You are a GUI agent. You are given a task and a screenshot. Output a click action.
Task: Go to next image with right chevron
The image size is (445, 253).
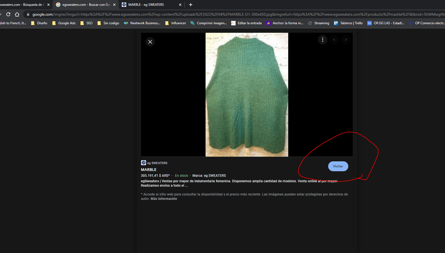point(346,40)
